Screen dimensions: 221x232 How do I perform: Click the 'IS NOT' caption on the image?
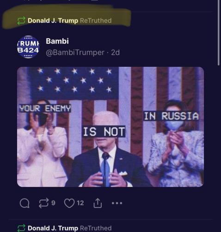[104, 131]
